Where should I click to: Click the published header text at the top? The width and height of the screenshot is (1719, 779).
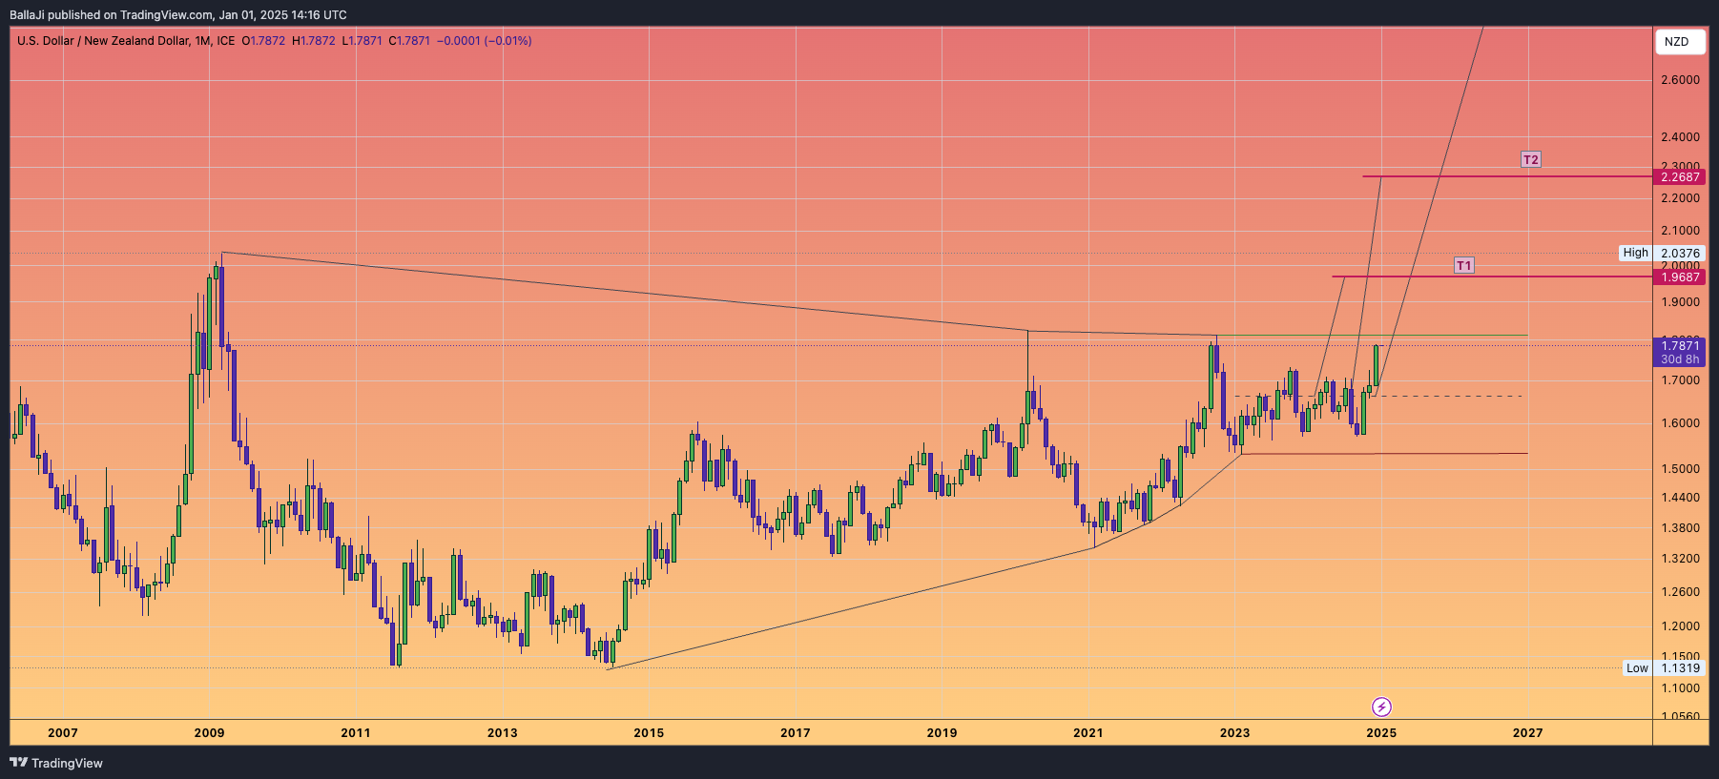click(178, 14)
